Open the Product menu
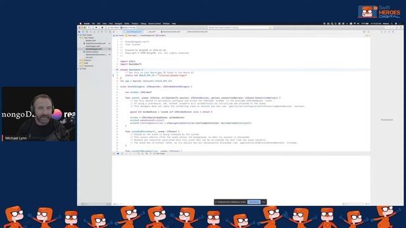Viewport: 406px width, 228px height. coord(135,23)
